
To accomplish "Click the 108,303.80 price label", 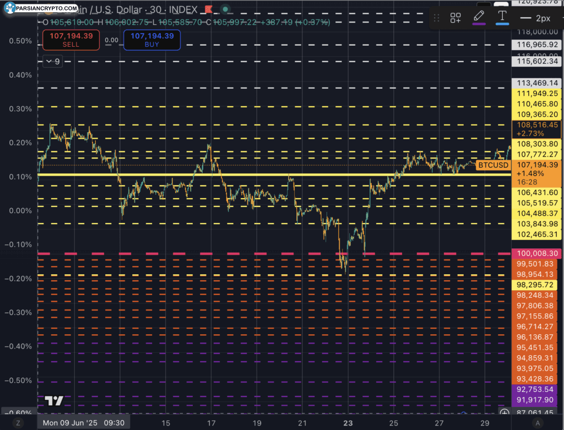I will coord(536,144).
